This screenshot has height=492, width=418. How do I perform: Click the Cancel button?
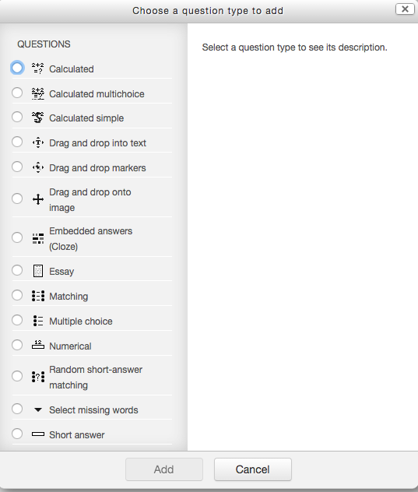(x=253, y=469)
